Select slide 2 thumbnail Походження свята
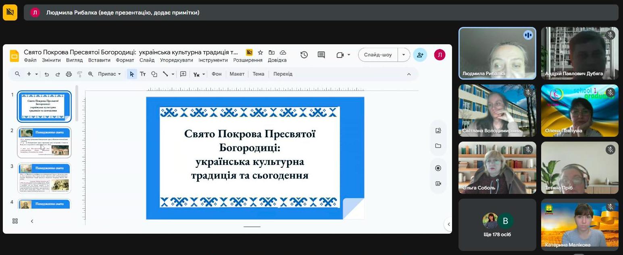Screen dimensions: 623x255 (44, 142)
